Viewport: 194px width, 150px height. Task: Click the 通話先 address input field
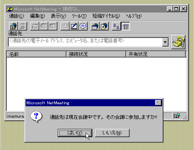85,42
